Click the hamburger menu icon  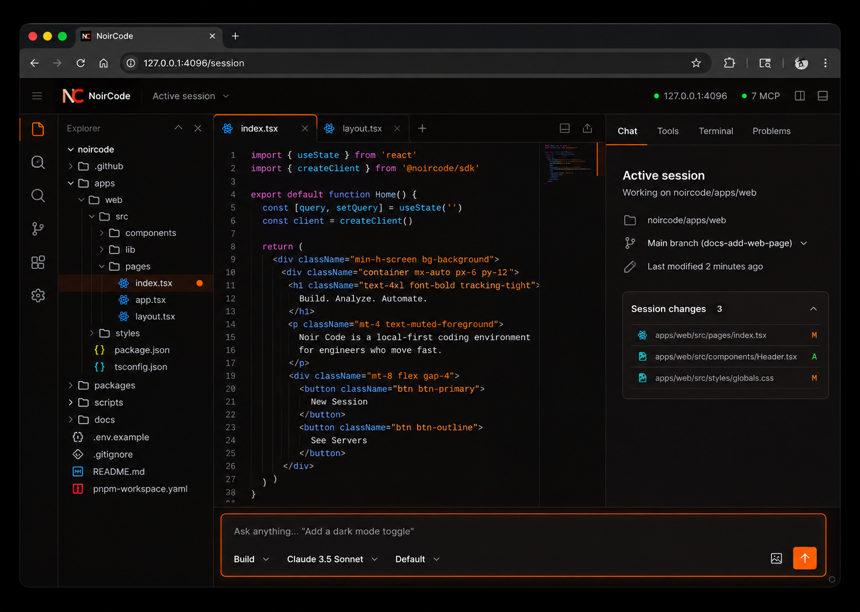click(x=37, y=96)
